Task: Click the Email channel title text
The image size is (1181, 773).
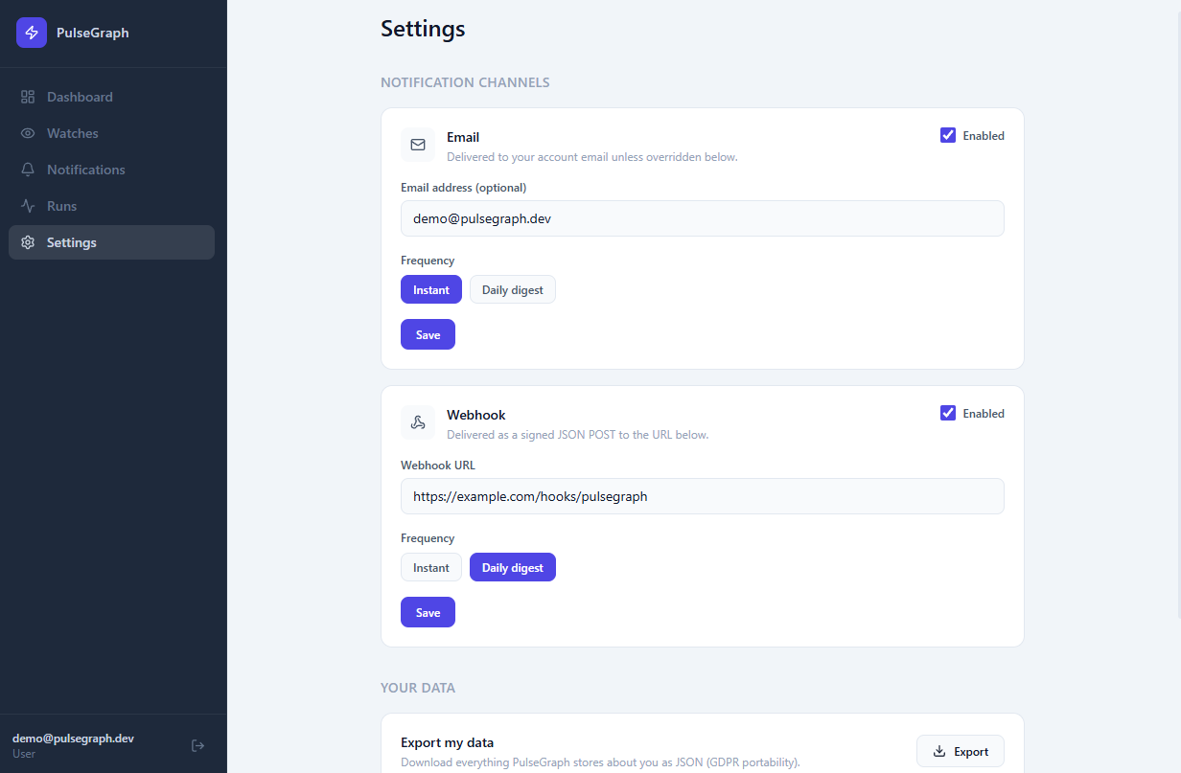Action: pyautogui.click(x=463, y=137)
